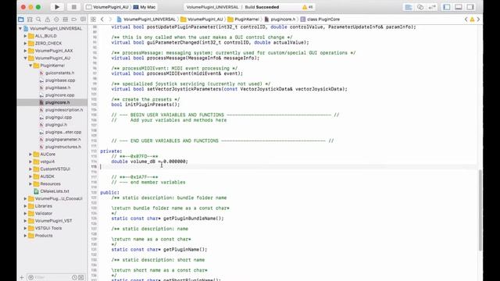Select the Standard editor button

pyautogui.click(x=409, y=7)
